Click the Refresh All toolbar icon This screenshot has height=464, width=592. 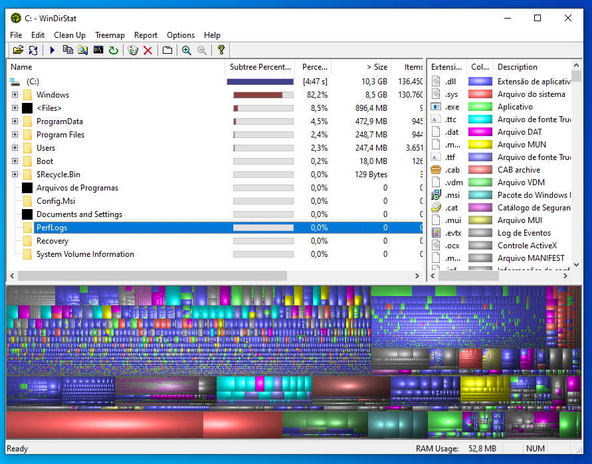point(33,50)
